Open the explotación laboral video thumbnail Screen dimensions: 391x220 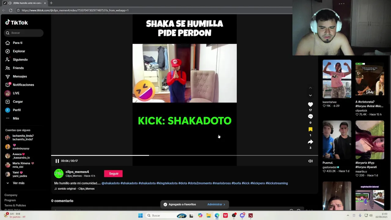click(x=370, y=196)
